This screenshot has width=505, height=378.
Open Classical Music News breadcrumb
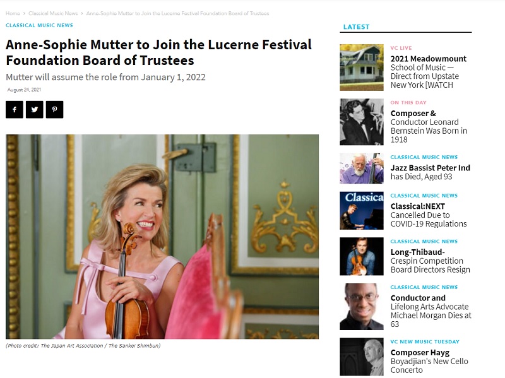tap(53, 13)
